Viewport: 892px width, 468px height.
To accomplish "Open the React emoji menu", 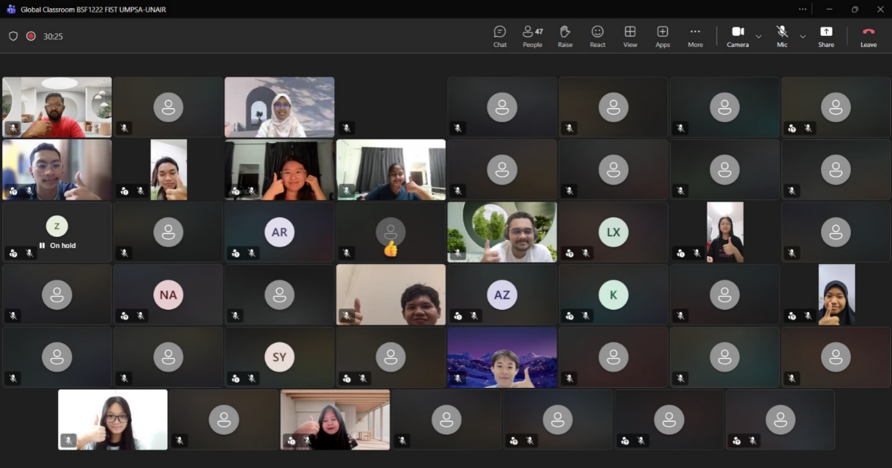I will pos(597,36).
